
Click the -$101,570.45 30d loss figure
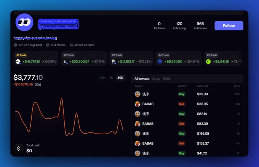pyautogui.click(x=23, y=84)
